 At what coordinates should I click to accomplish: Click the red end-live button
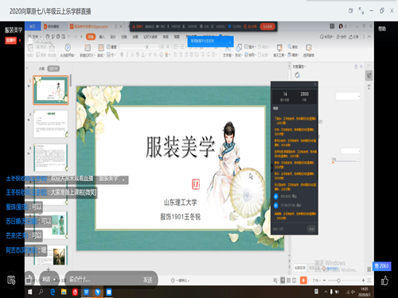(267, 26)
